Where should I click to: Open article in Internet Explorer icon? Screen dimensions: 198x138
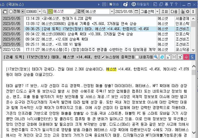point(162,57)
